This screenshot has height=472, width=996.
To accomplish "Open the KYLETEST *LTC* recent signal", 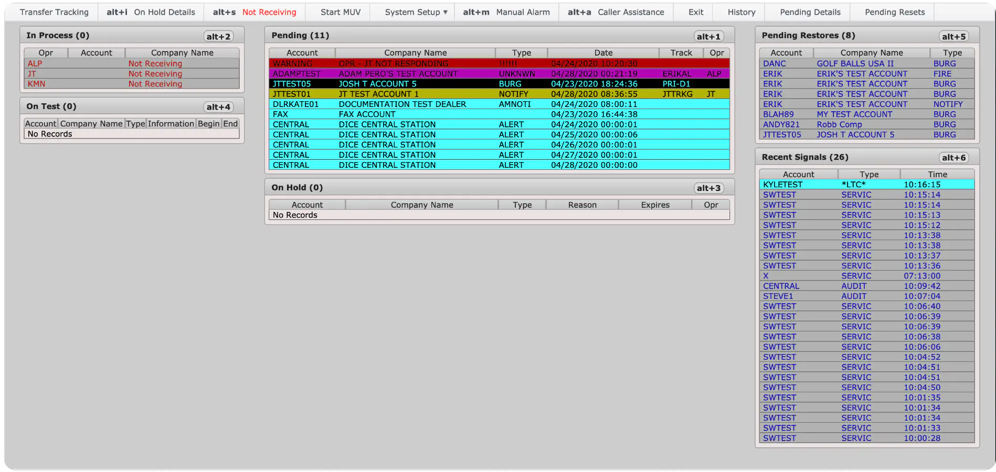I will [x=866, y=185].
